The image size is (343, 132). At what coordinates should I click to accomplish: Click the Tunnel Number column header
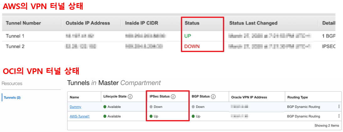point(24,23)
